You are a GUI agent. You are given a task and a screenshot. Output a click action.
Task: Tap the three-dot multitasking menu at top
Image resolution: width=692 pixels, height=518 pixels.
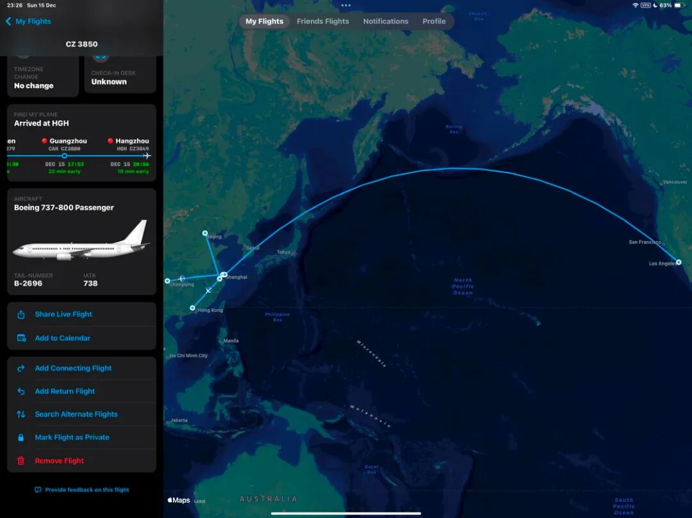[x=346, y=6]
